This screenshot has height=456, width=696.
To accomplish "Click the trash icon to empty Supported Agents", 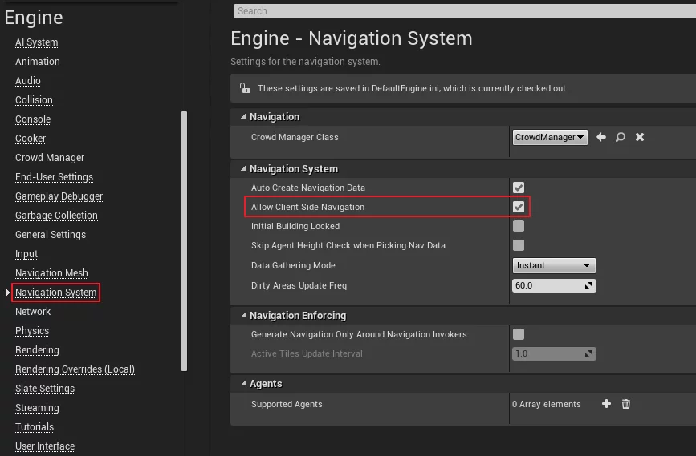I will [626, 404].
